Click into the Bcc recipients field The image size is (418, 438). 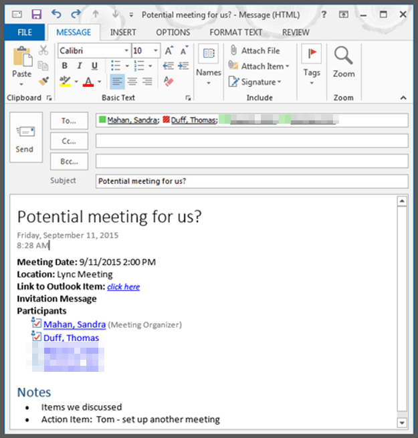click(x=251, y=161)
